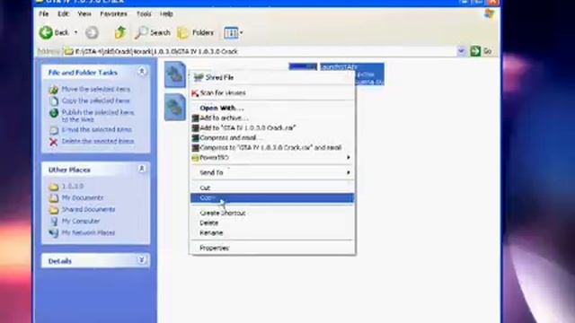This screenshot has width=575, height=323.
Task: Choose Compress to "GTA IV 1.0.3.0 Crack.rar" and email
Action: pos(272,147)
